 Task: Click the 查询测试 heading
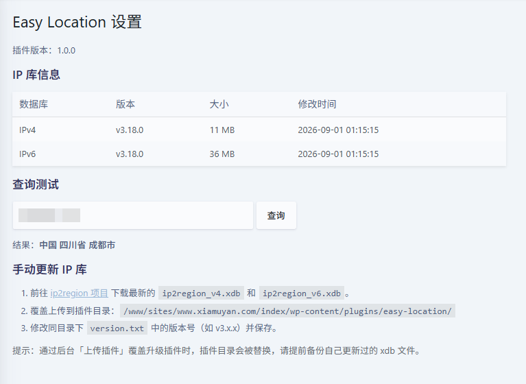36,184
